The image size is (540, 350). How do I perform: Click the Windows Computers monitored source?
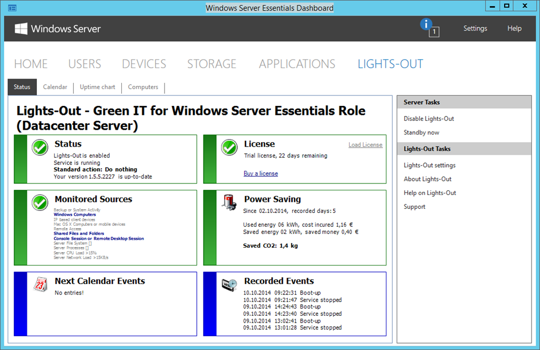[x=75, y=215]
